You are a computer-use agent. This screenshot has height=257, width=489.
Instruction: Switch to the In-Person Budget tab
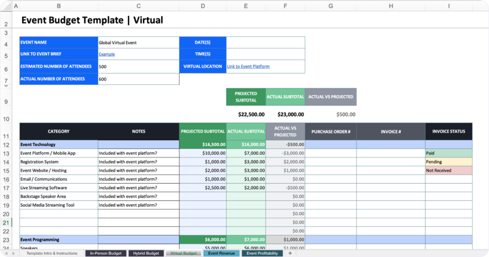coord(106,253)
